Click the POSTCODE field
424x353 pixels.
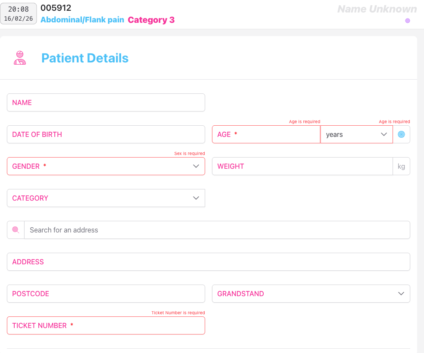coord(106,293)
